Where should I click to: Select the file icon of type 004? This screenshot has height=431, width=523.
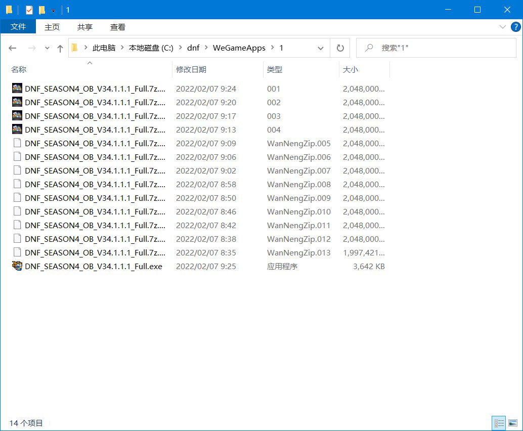point(17,129)
